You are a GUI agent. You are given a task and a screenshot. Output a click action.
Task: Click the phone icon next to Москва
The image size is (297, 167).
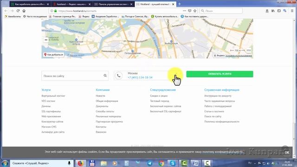pos(119,76)
